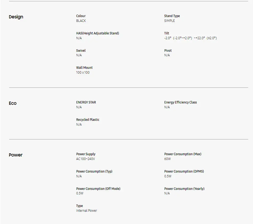Click the Design section heading

click(16, 17)
